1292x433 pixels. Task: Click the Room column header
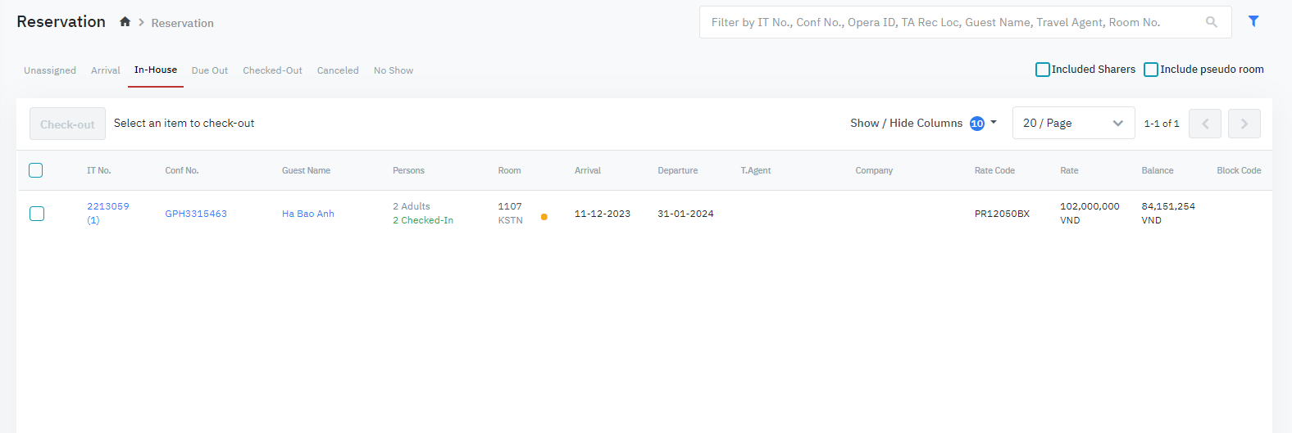click(x=509, y=170)
